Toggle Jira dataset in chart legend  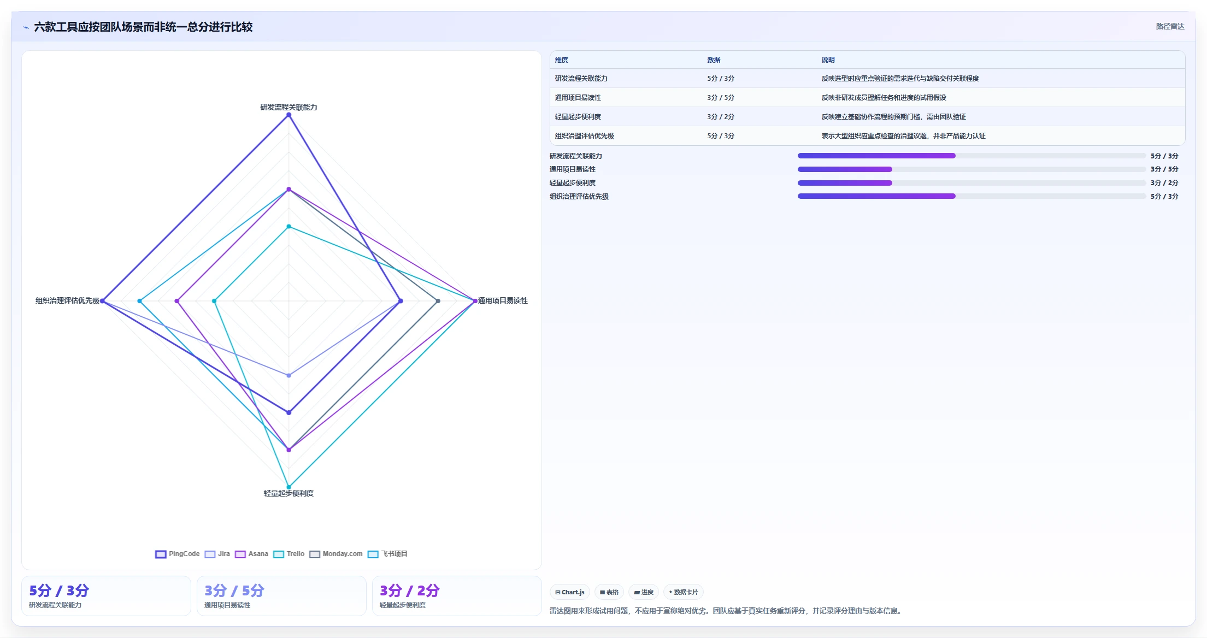[x=217, y=554]
